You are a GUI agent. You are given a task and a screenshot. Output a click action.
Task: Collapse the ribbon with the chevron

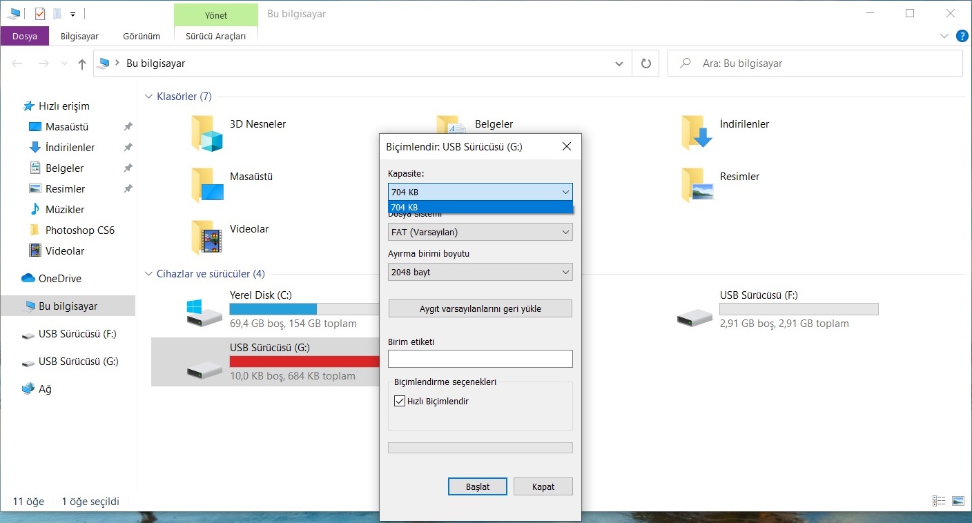(944, 36)
